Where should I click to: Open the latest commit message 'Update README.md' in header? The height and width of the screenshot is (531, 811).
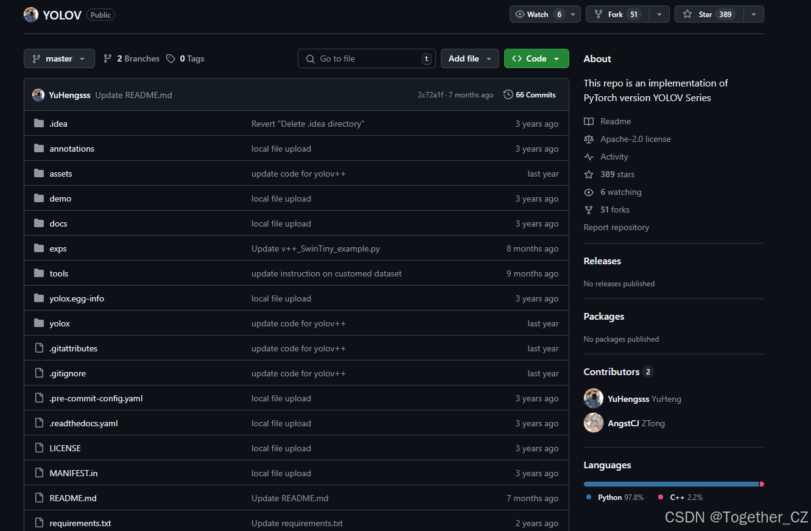133,95
